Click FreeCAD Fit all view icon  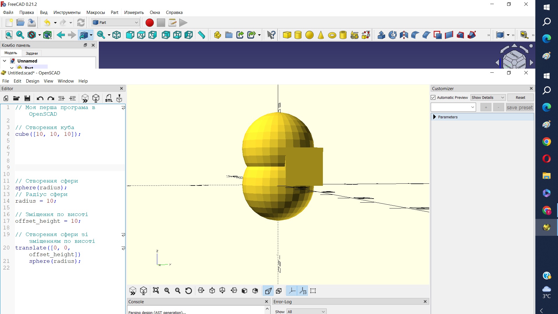pyautogui.click(x=9, y=35)
